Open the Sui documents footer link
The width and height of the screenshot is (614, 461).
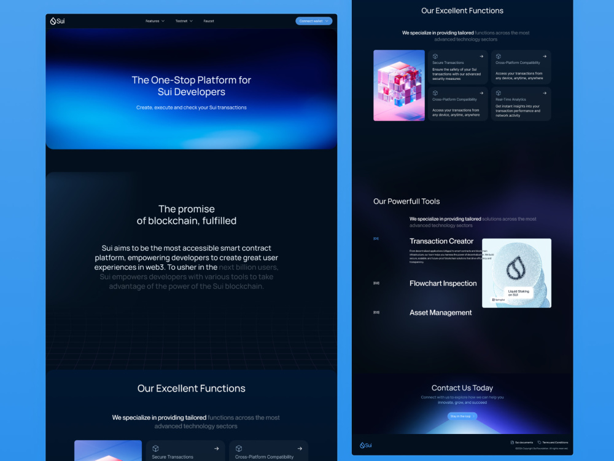(522, 443)
